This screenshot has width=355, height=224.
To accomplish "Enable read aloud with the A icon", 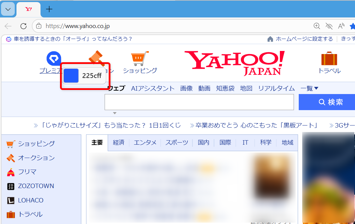I will (x=341, y=26).
